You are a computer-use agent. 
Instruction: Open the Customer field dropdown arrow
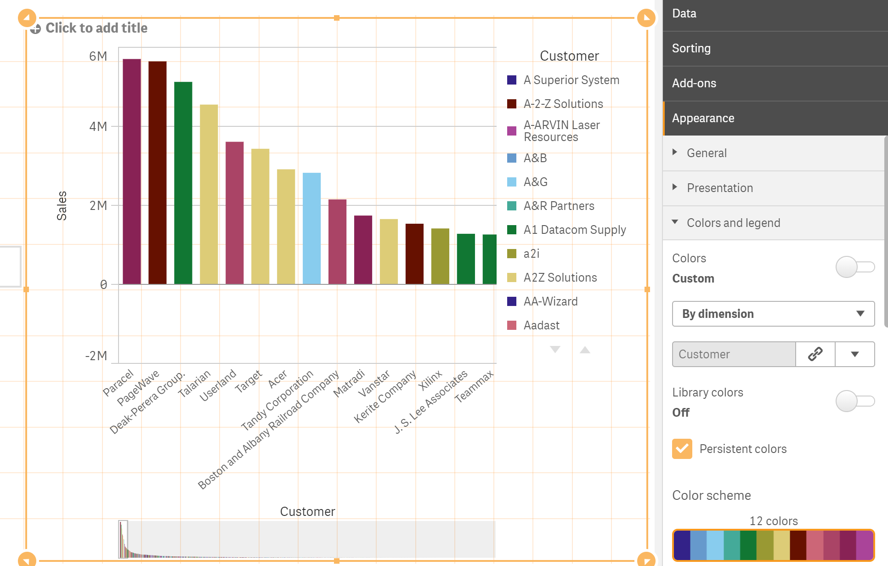(x=854, y=354)
